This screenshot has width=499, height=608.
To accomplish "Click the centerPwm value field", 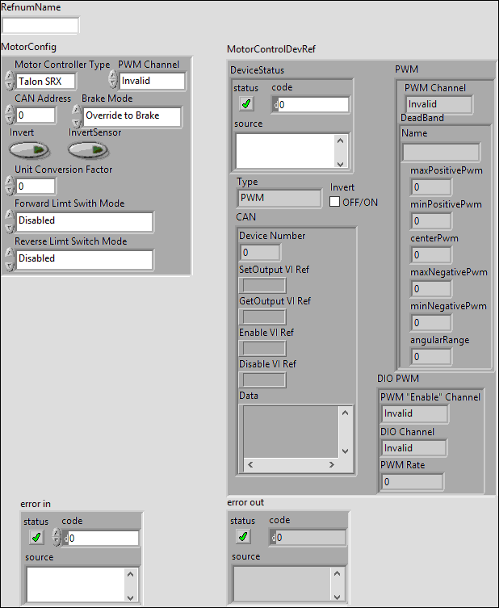I will click(431, 255).
